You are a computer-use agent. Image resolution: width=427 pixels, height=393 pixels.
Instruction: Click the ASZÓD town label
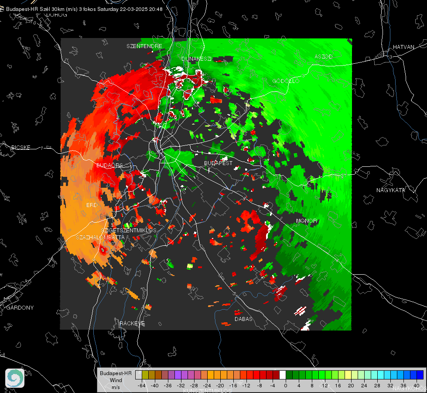324,56
